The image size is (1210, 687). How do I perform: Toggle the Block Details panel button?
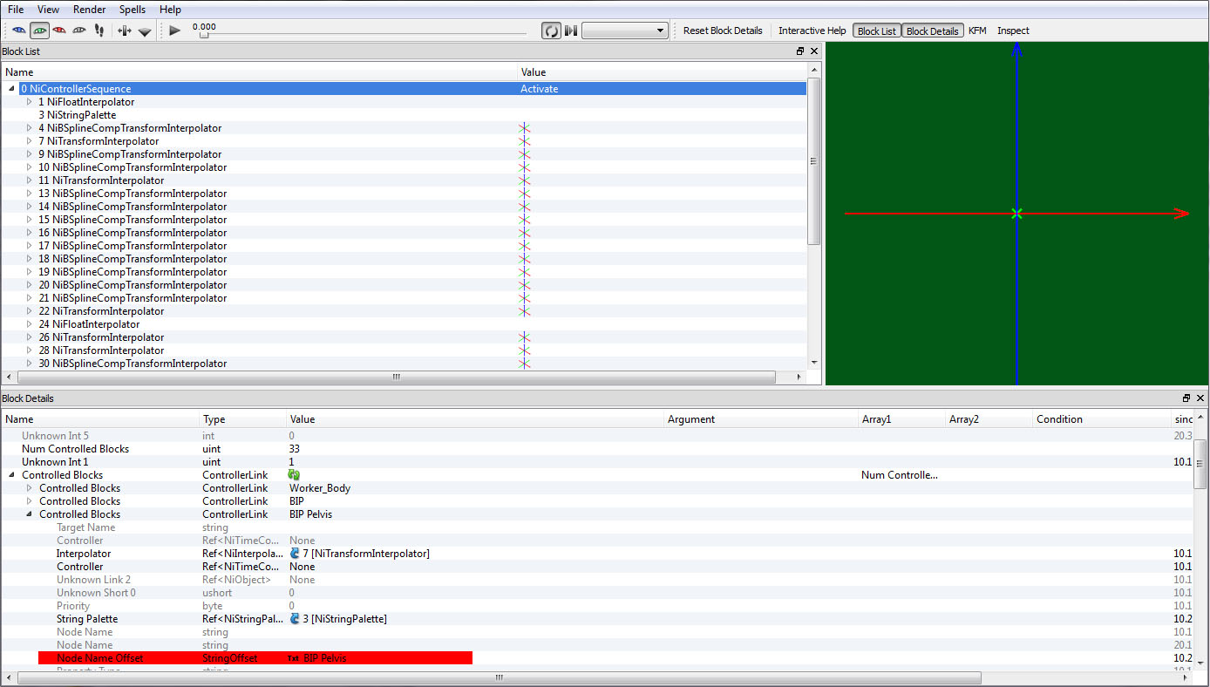tap(932, 31)
